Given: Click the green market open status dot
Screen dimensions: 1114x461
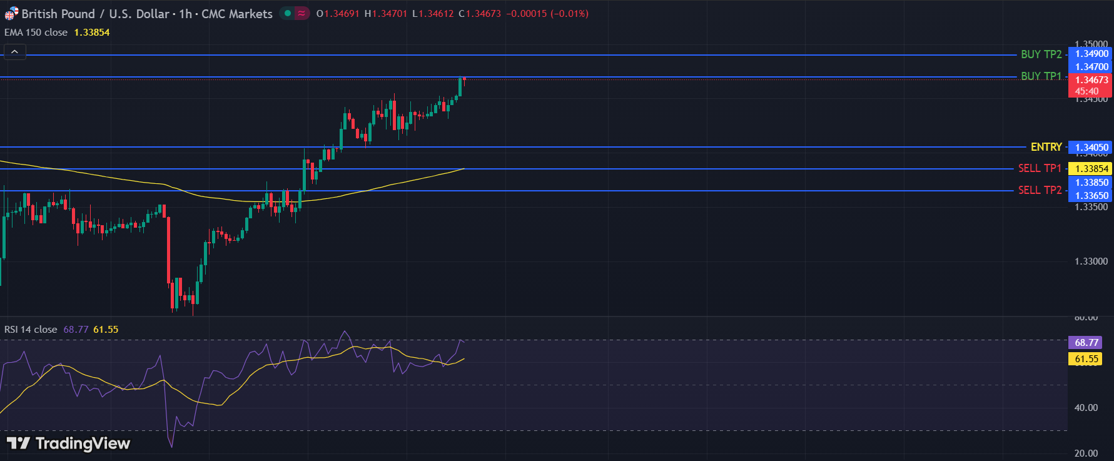Looking at the screenshot, I should 287,13.
